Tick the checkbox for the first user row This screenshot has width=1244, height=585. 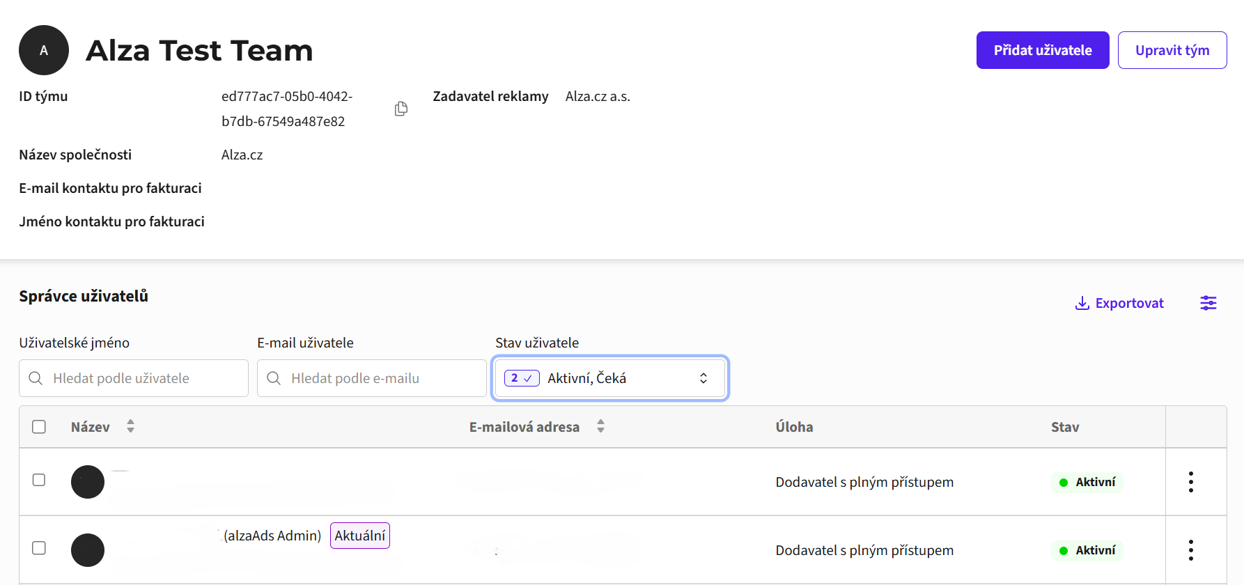coord(39,480)
